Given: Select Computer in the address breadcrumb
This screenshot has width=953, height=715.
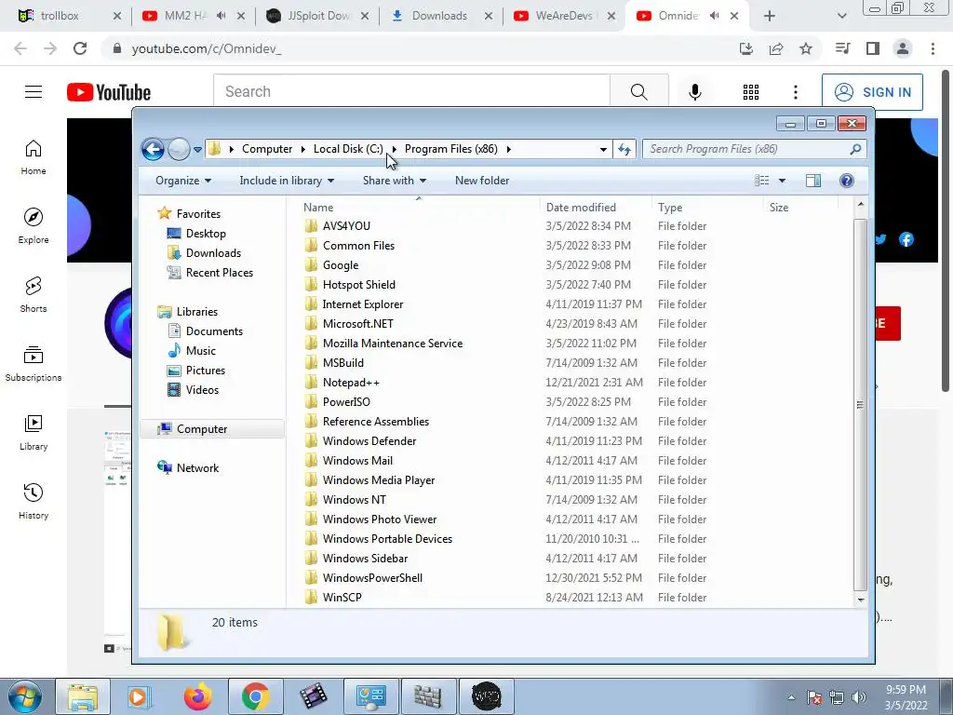Looking at the screenshot, I should [267, 149].
